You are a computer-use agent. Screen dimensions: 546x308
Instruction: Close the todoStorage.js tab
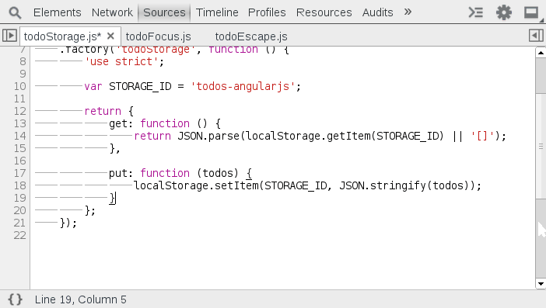(x=110, y=36)
